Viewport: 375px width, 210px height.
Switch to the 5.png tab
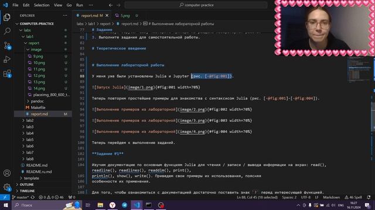pos(125,16)
